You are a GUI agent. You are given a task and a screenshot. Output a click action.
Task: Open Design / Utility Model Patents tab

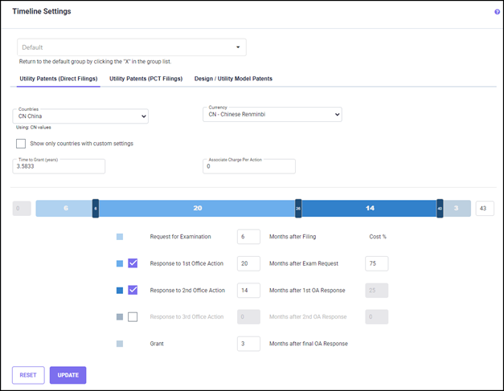click(x=233, y=79)
